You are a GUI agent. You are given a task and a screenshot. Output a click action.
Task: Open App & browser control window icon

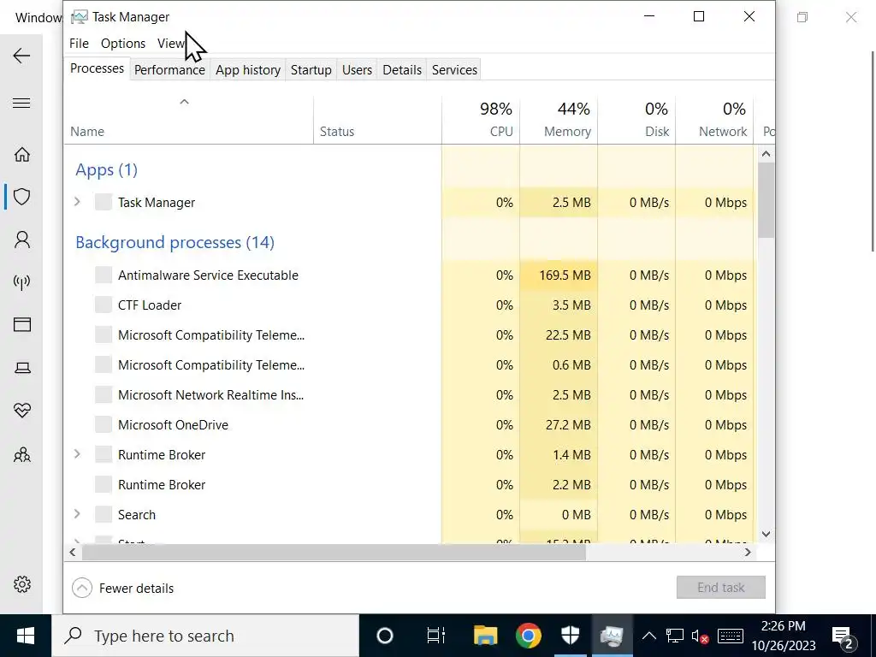[x=21, y=324]
